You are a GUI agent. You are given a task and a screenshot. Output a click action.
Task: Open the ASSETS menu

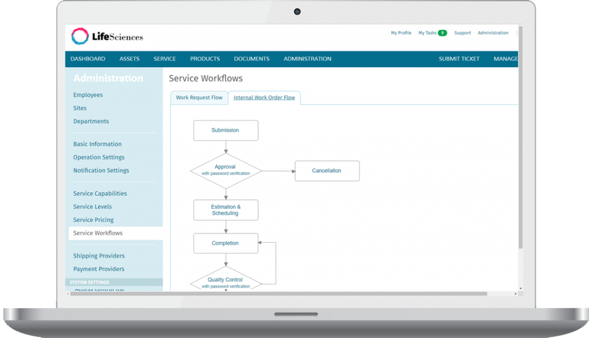tap(129, 59)
